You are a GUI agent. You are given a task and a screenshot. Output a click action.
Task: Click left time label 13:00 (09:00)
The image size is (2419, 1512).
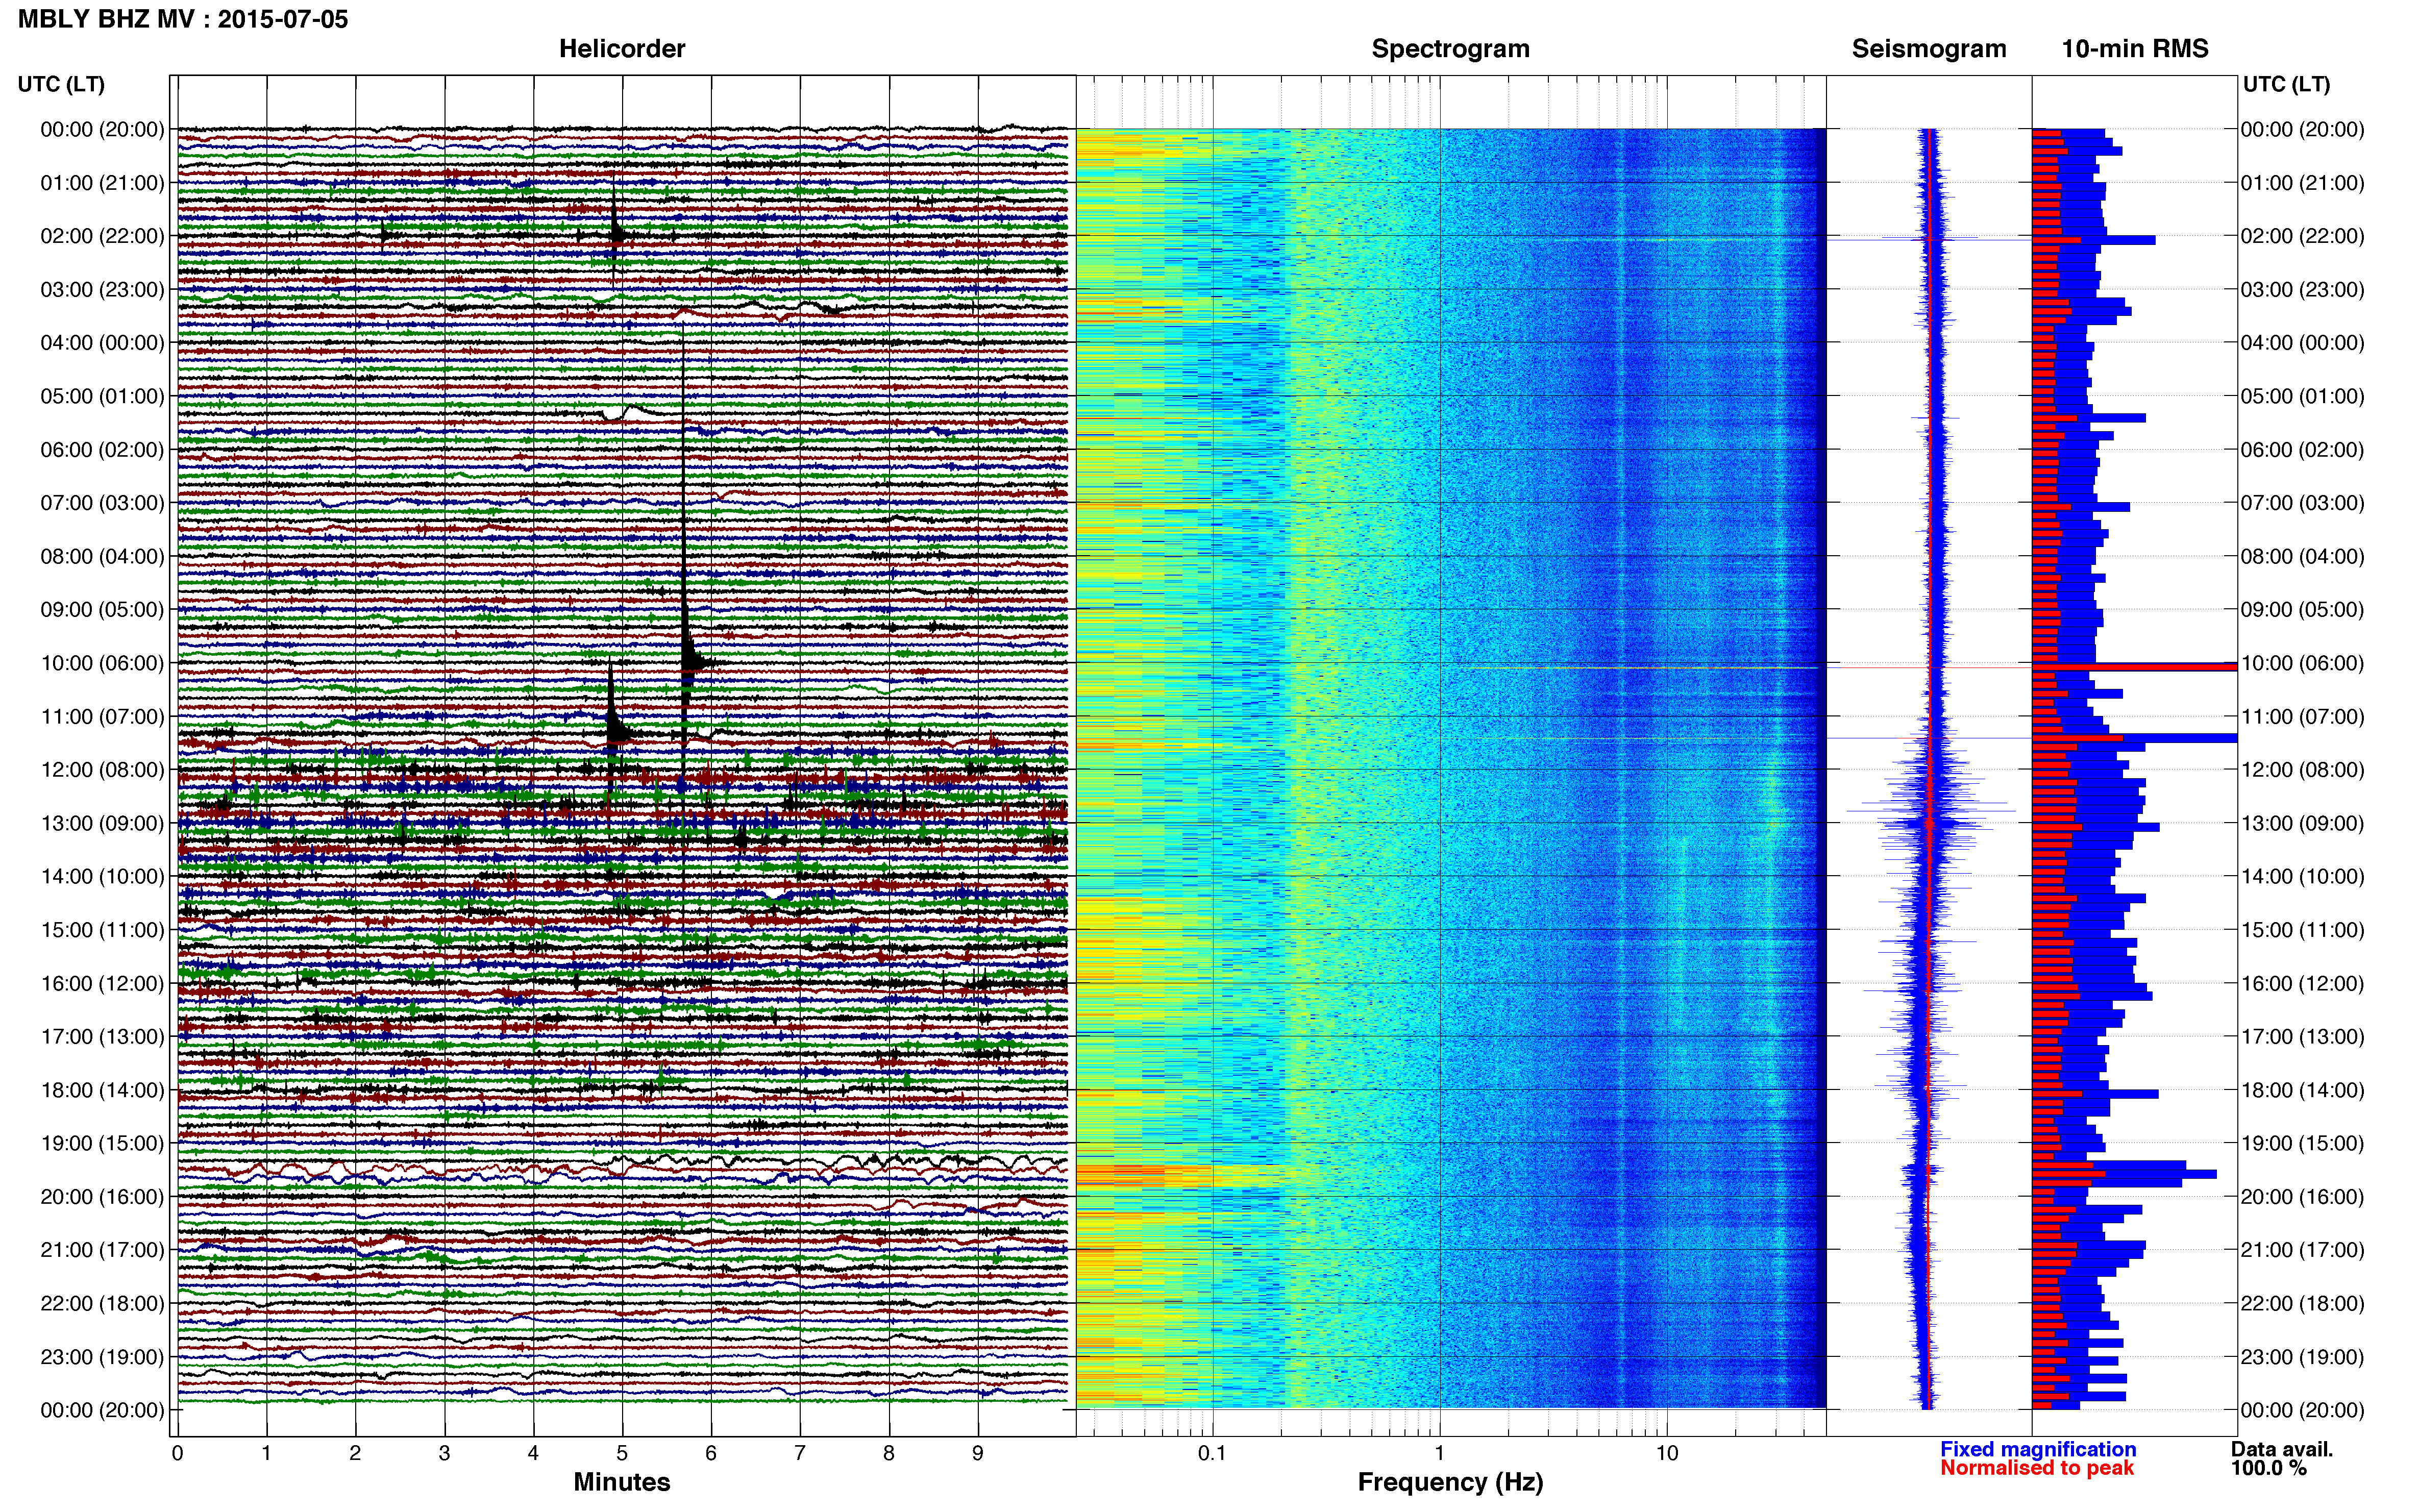click(102, 823)
